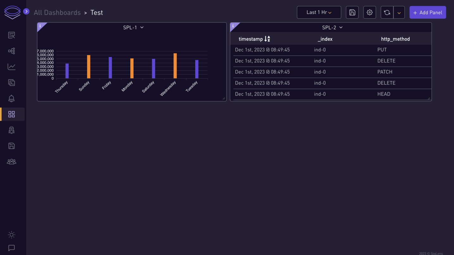This screenshot has height=255, width=454.
Task: Click the Friday bar in the chart
Action: pos(110,68)
